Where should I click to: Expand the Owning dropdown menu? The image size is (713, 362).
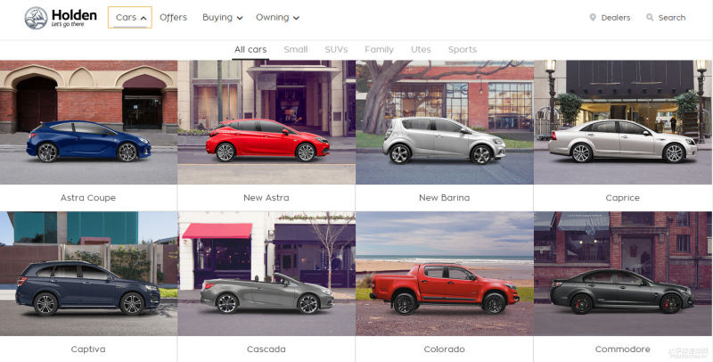(277, 18)
